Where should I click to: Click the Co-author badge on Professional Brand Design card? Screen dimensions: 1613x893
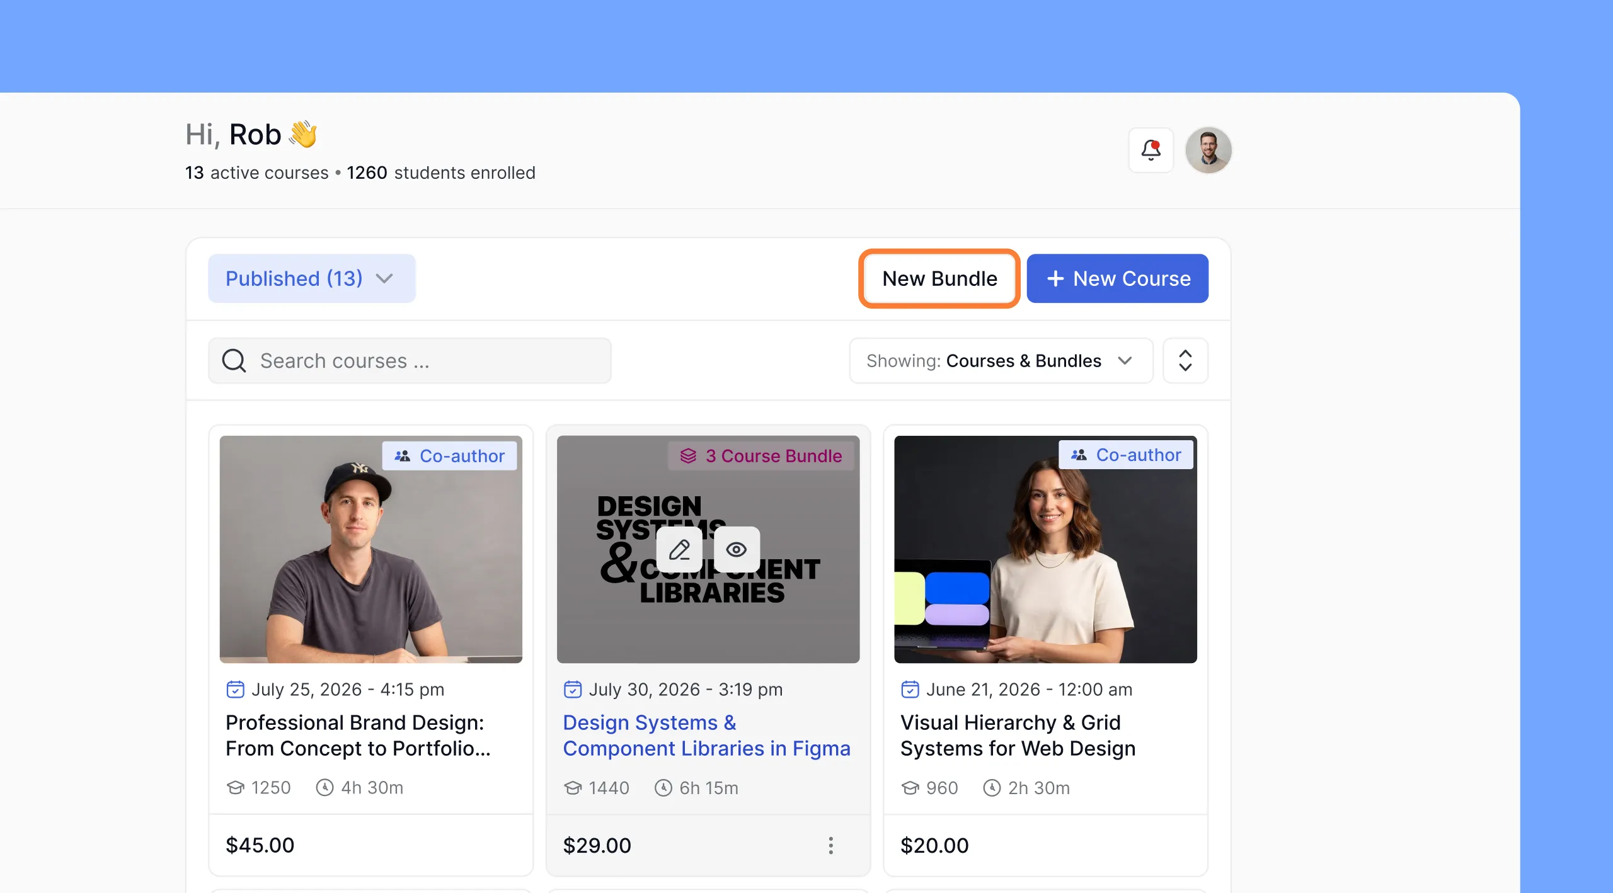pos(449,455)
